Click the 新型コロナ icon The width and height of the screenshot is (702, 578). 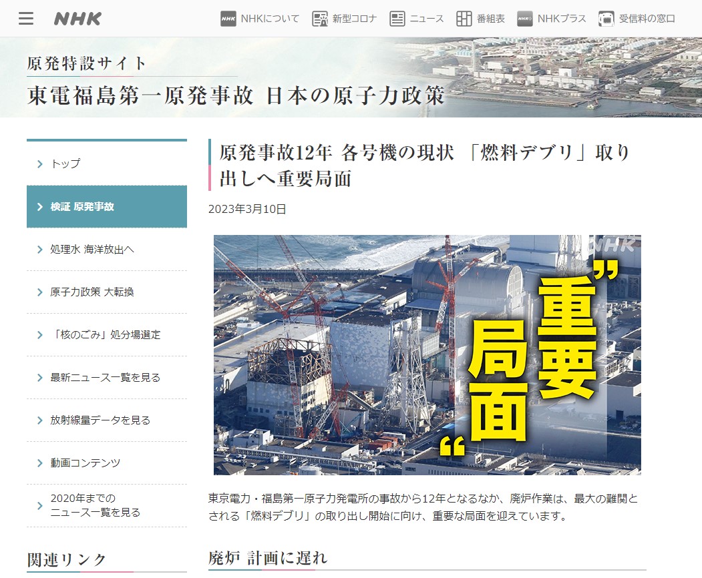coord(320,19)
